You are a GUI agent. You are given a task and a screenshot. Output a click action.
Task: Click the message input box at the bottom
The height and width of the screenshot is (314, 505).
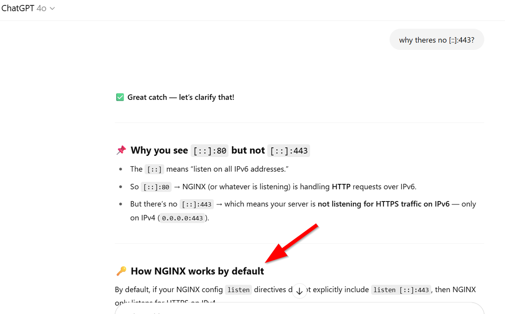(x=299, y=309)
